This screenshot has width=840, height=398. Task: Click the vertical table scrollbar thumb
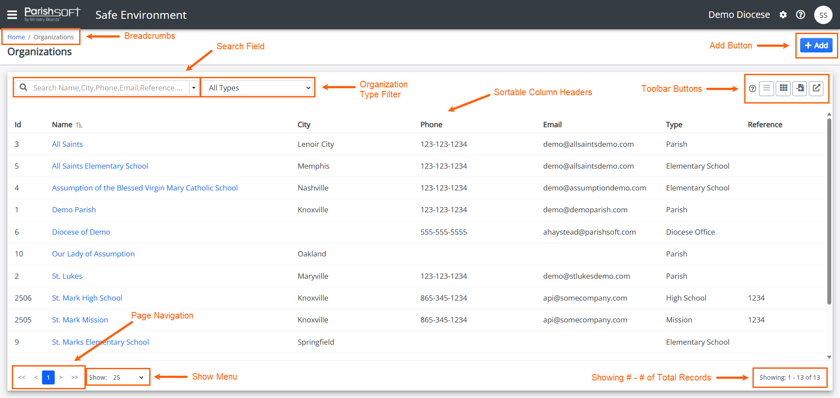coord(829,211)
